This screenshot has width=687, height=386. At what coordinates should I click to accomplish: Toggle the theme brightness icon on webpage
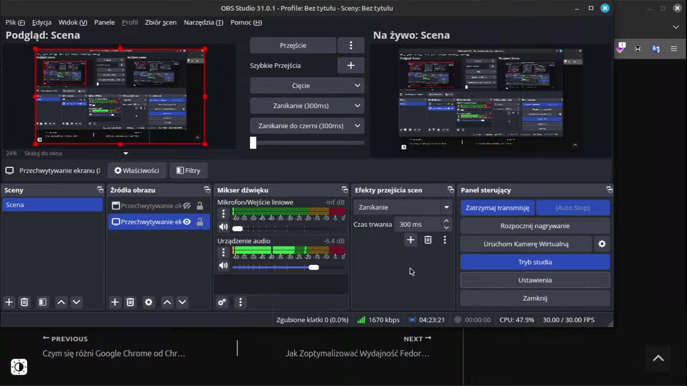[x=19, y=367]
